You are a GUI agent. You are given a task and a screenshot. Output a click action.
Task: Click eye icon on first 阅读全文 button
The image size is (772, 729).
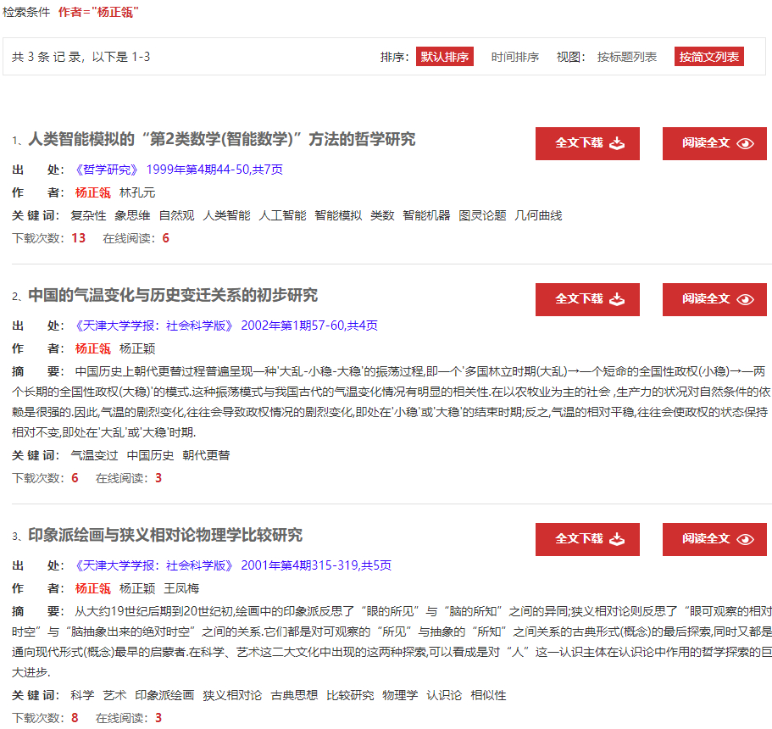click(745, 143)
